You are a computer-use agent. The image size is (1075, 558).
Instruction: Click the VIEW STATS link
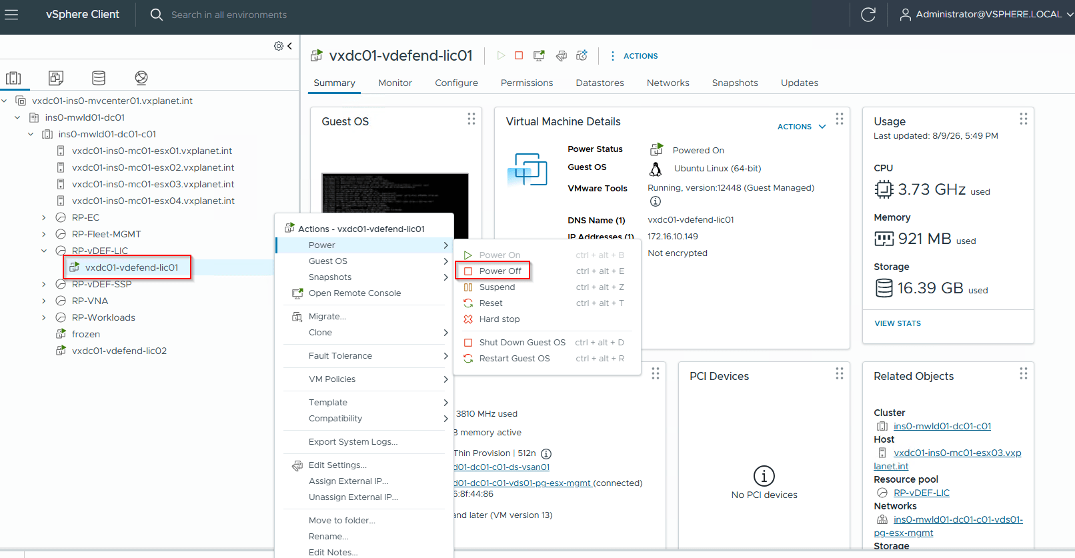(898, 323)
